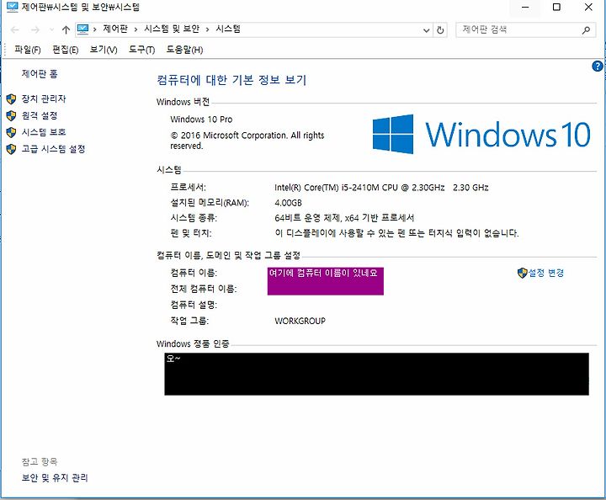Refresh the control panel page
The height and width of the screenshot is (500, 606).
coord(440,30)
